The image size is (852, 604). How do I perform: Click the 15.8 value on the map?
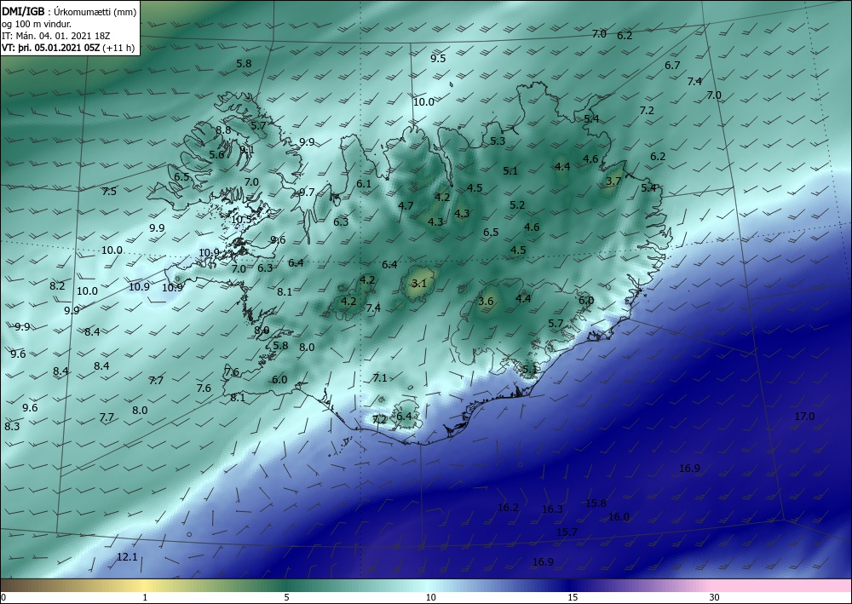tap(596, 503)
